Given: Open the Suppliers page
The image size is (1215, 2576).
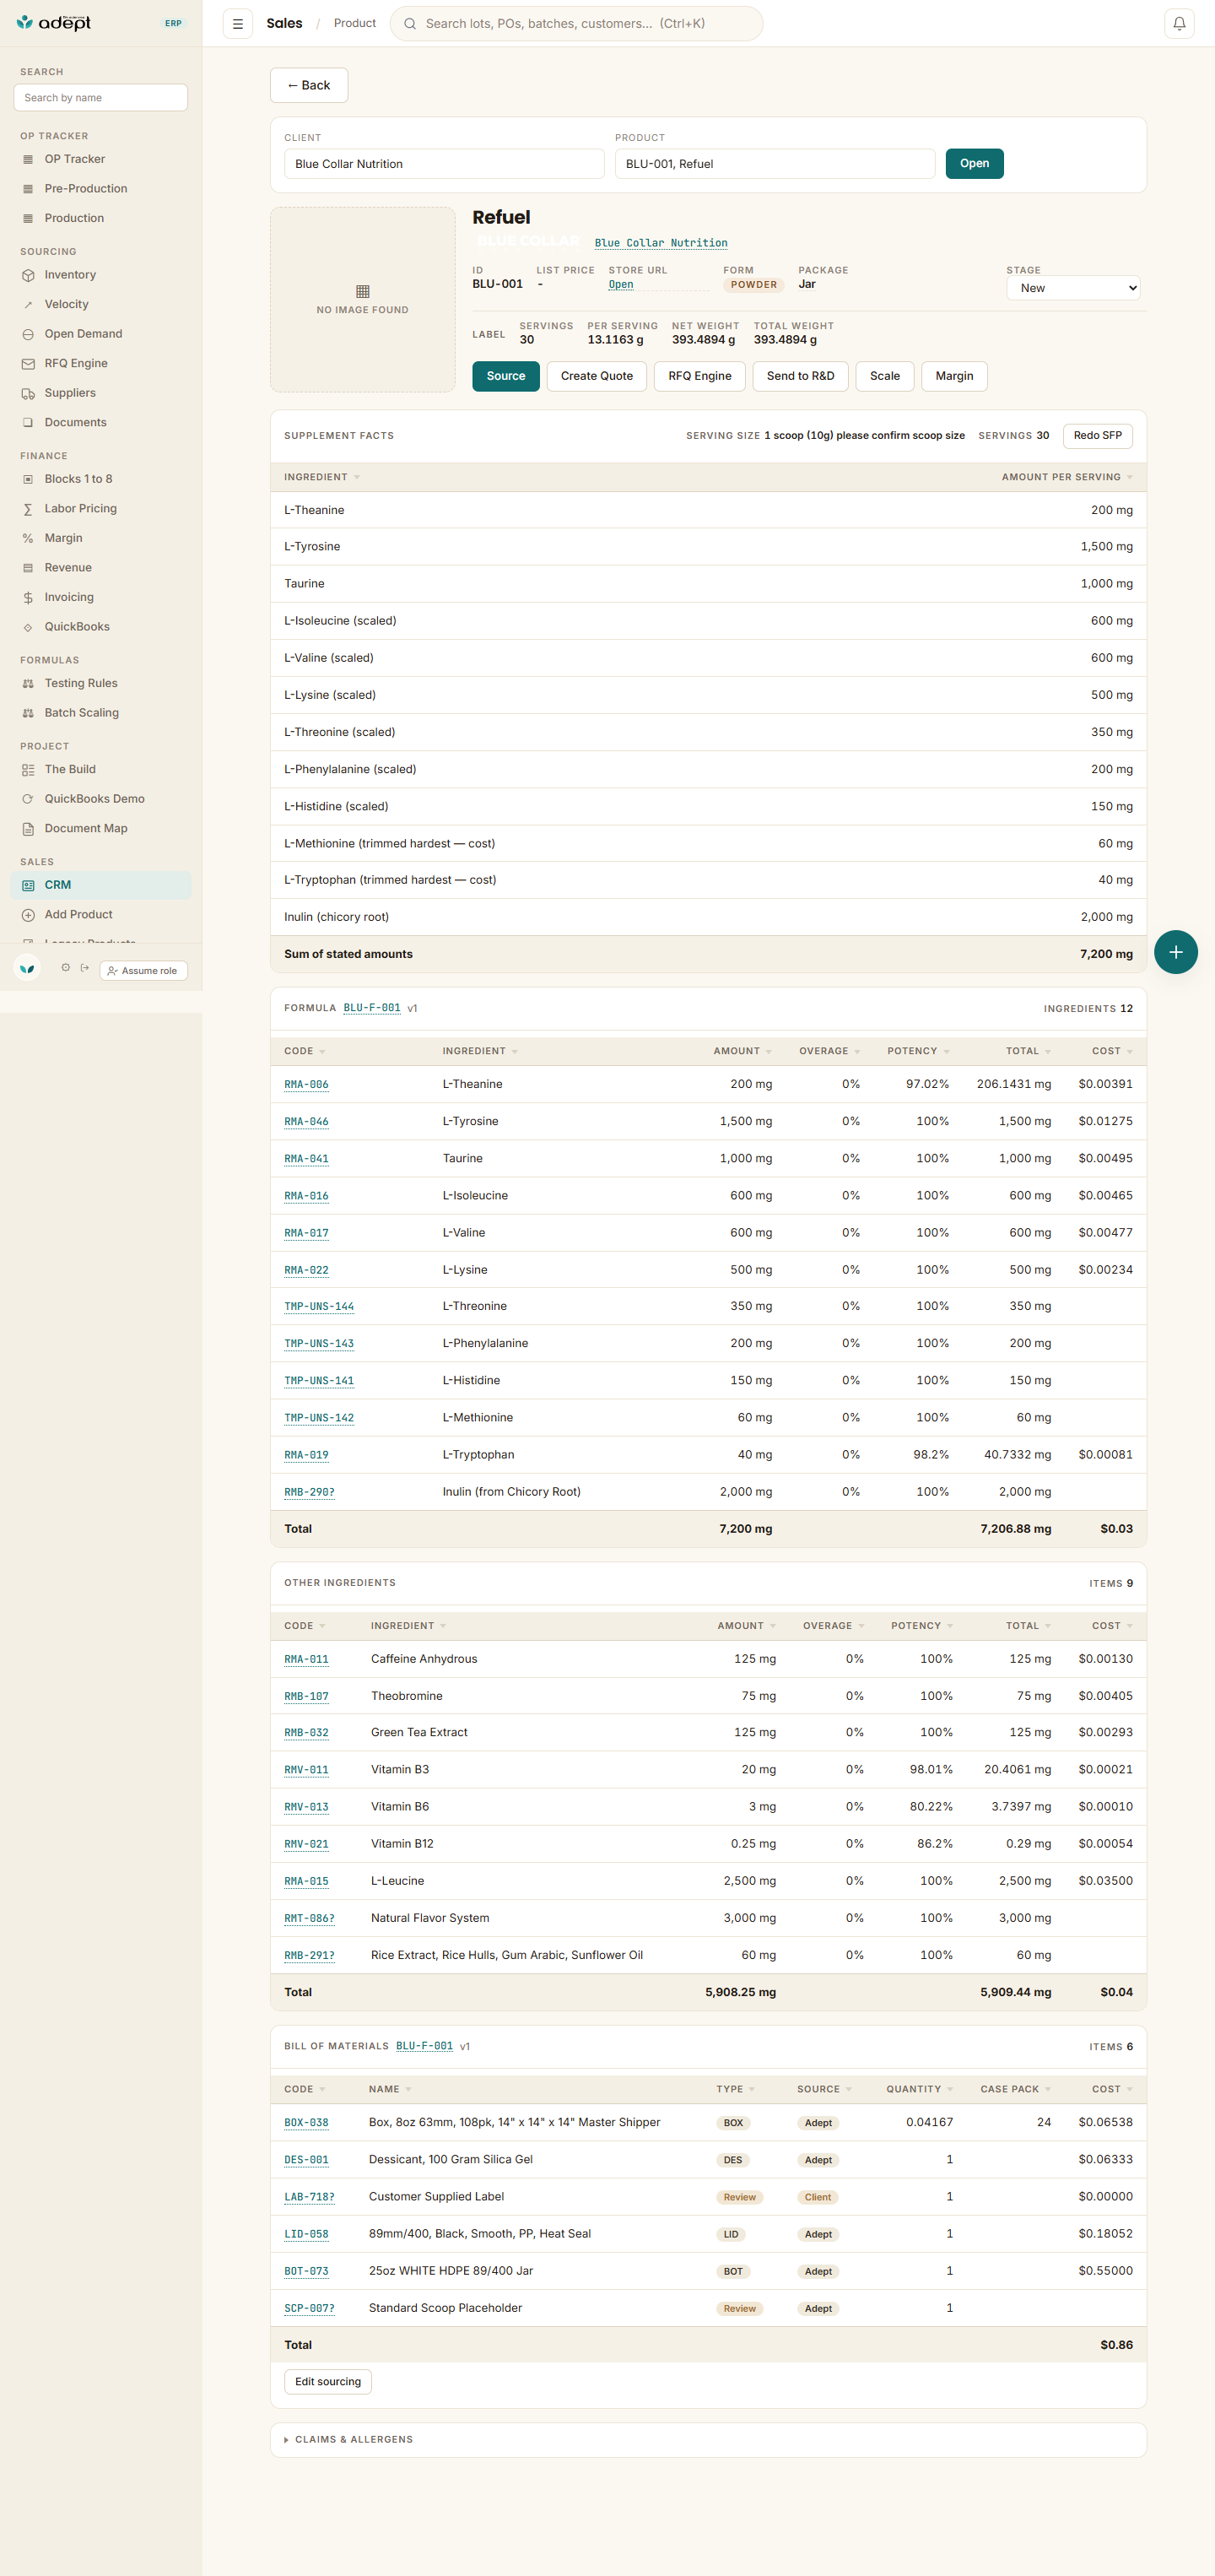Looking at the screenshot, I should coord(100,393).
